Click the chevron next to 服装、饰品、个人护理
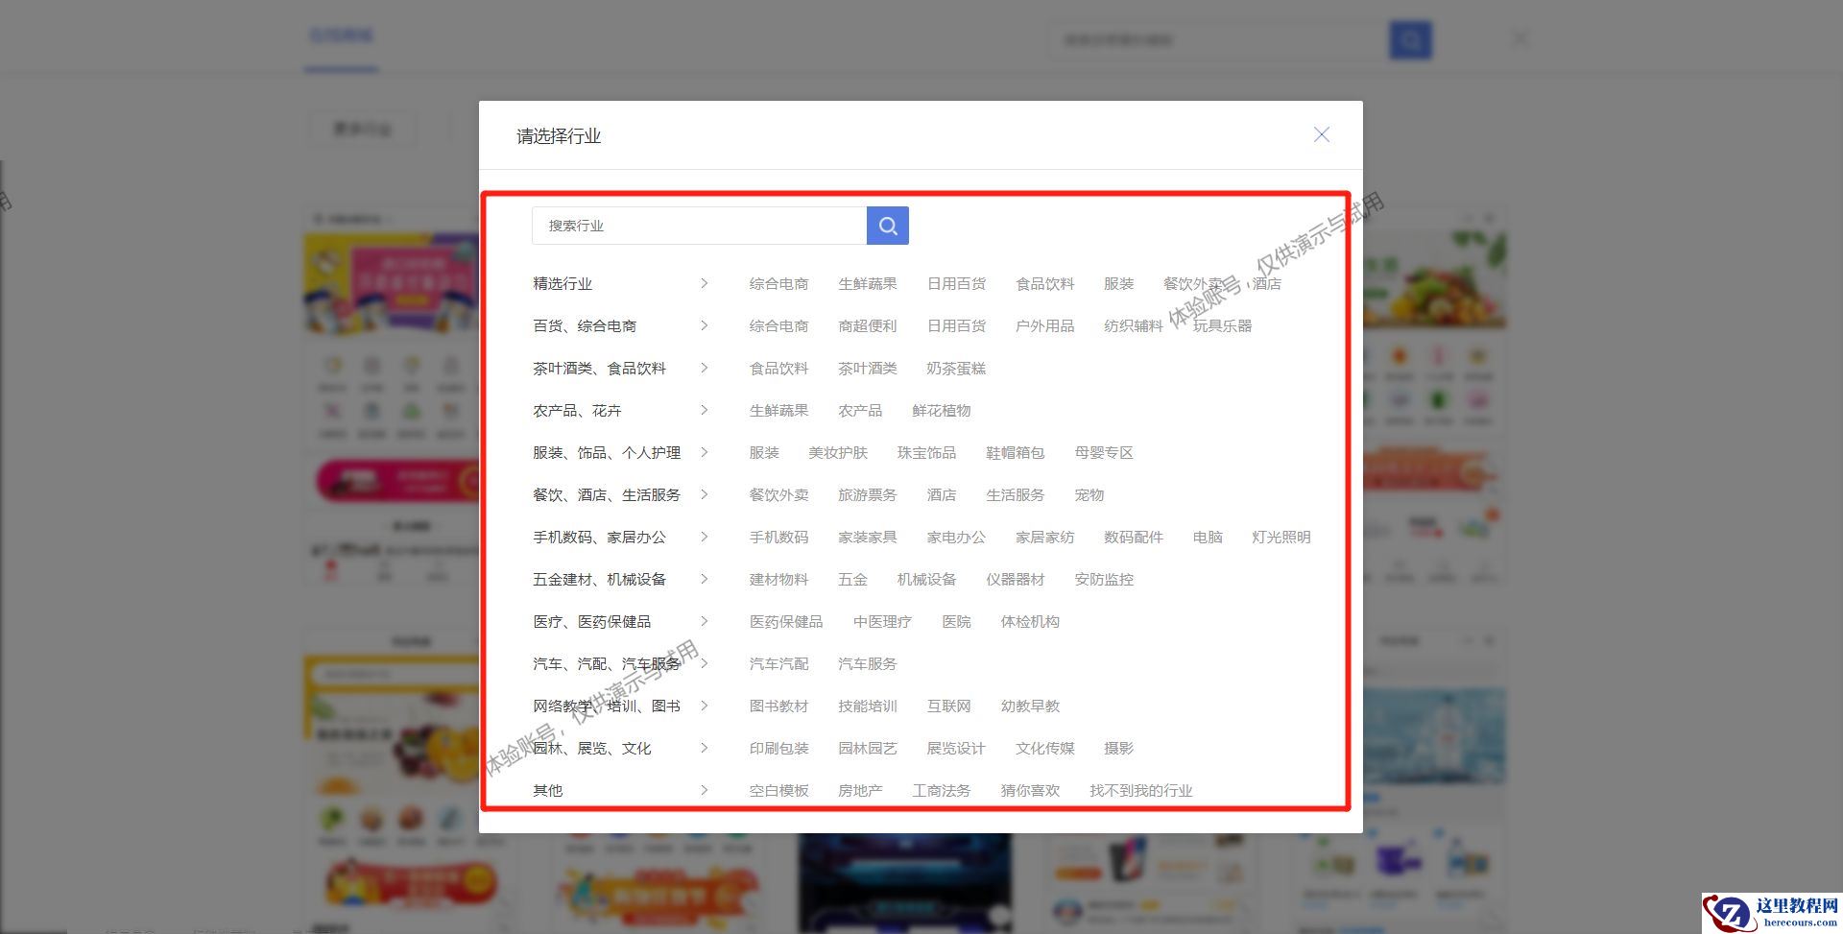This screenshot has height=934, width=1843. coord(704,453)
